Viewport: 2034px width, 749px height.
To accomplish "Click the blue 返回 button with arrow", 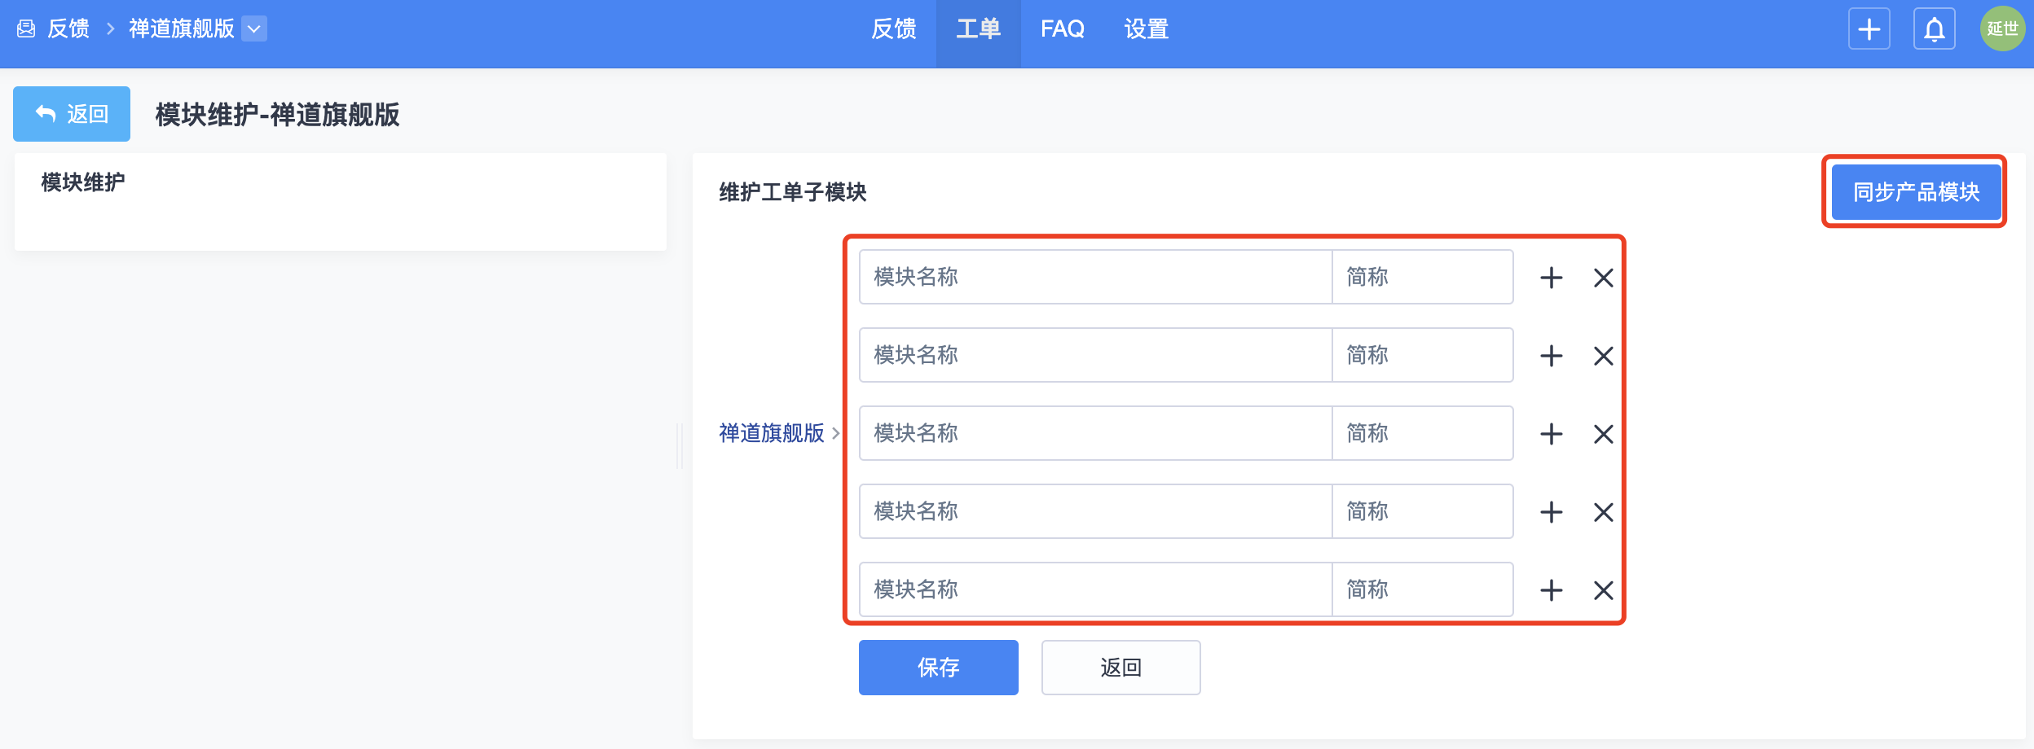I will point(72,114).
